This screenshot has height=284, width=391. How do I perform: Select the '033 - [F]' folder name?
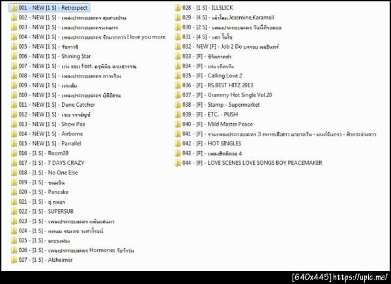[207, 57]
